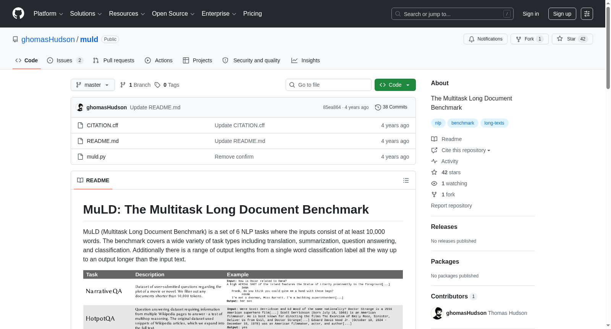Click the commit history clock icon

378,107
